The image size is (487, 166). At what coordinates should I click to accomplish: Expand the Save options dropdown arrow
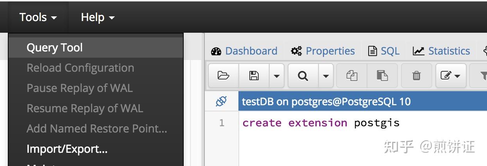277,76
